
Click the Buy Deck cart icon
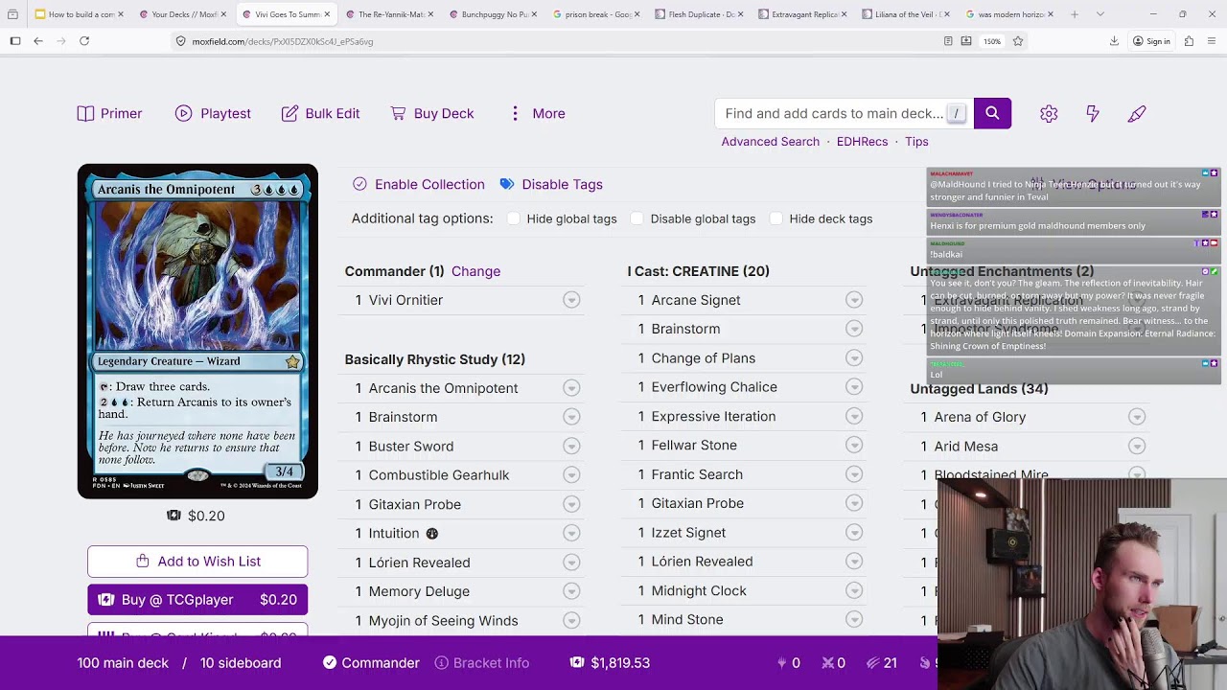tap(398, 113)
